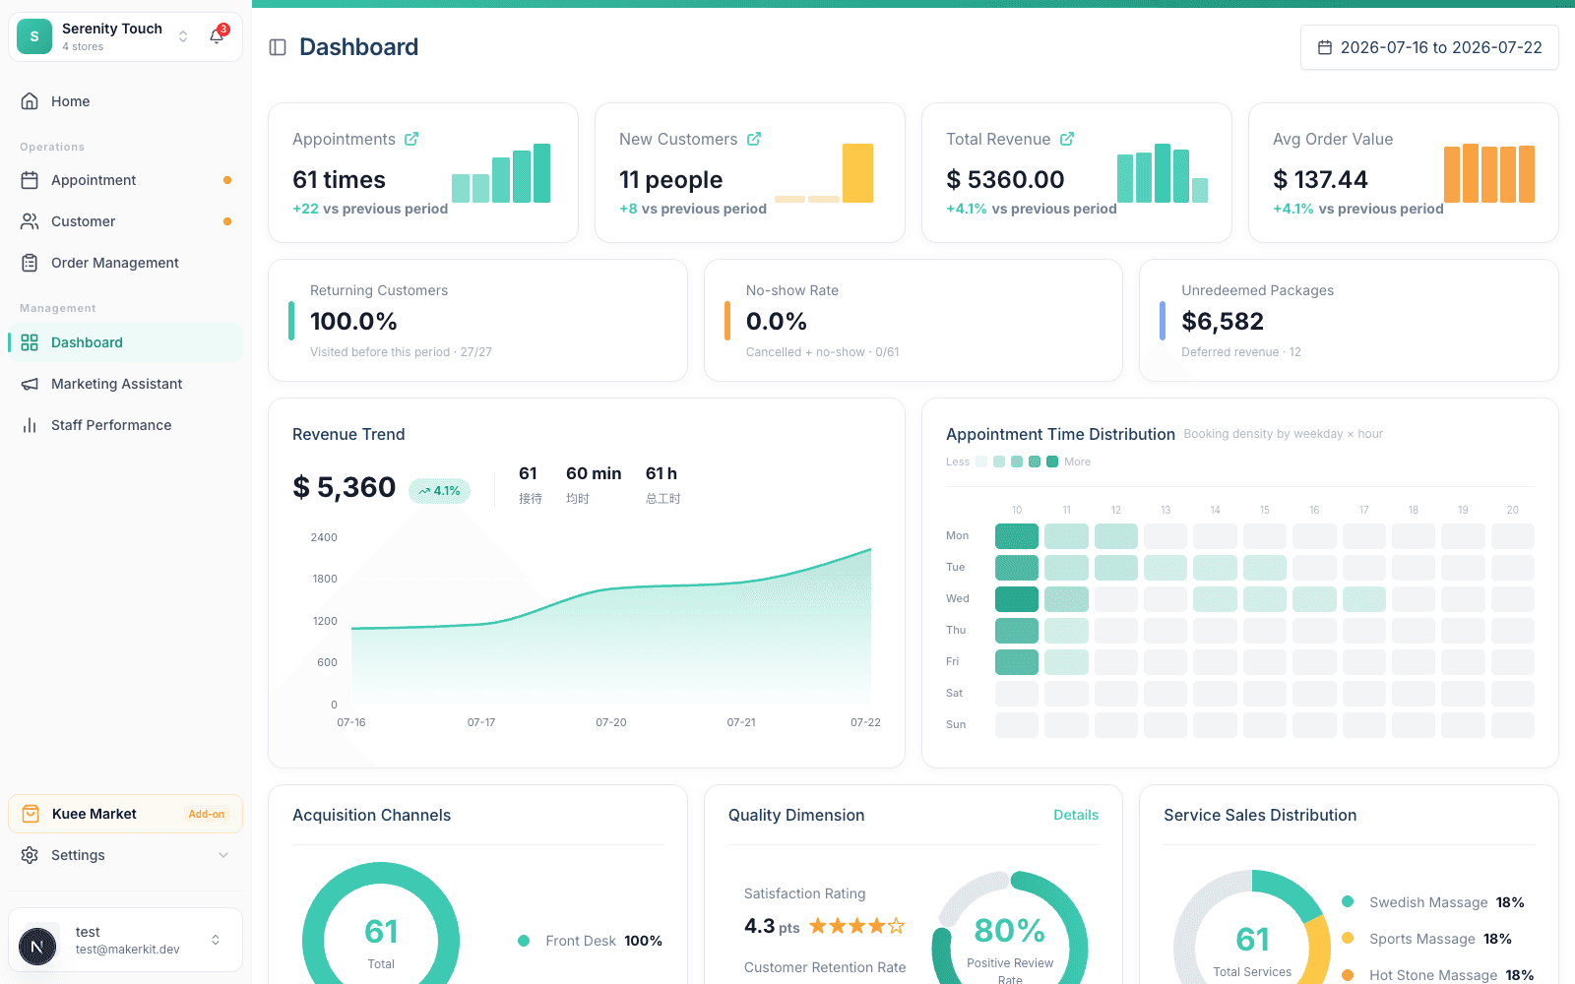Click the Wednesday 10 o'clock heatmap cell

[x=1017, y=599]
